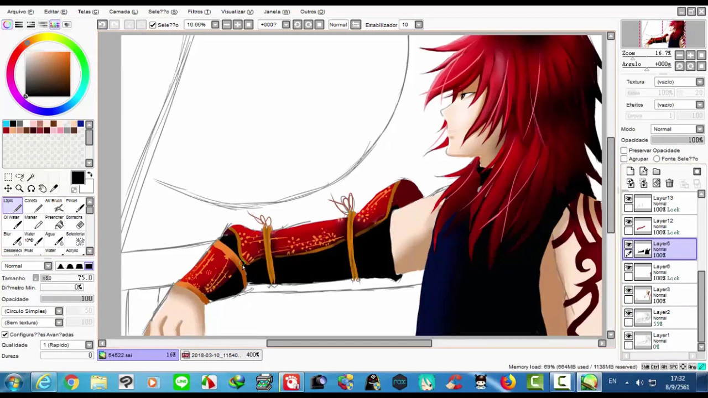Enable Preservar Opacidade checkbox

624,150
